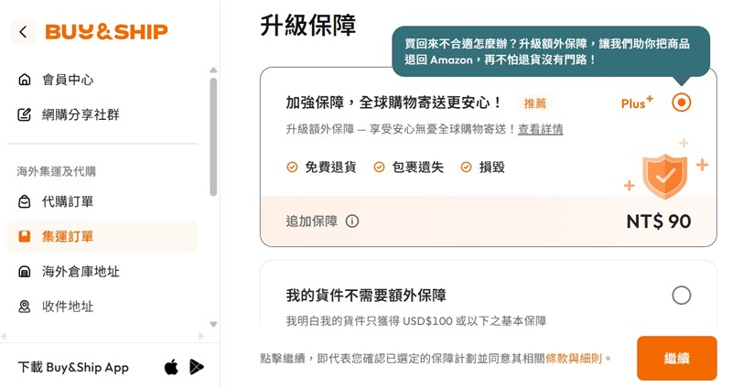This screenshot has width=732, height=388.
Task: Click the Buy&Ship logo
Action: [x=106, y=32]
